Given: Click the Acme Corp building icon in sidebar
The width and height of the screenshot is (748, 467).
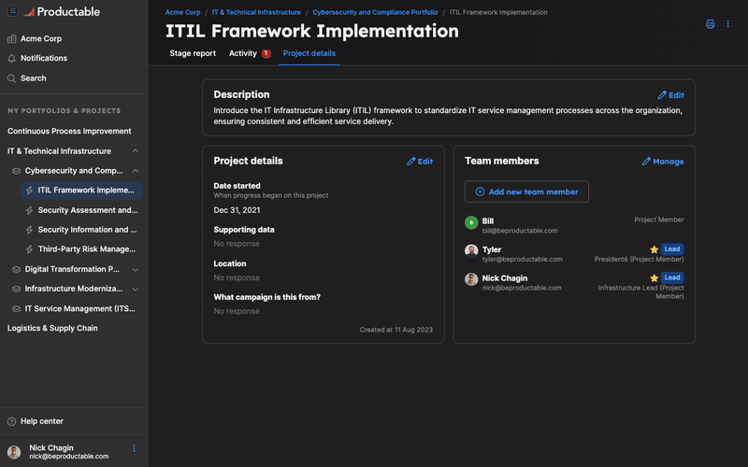Looking at the screenshot, I should tap(12, 39).
